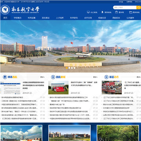141x141 pixels.
Task: Open the 人才培养 menu
Action: [60, 18]
